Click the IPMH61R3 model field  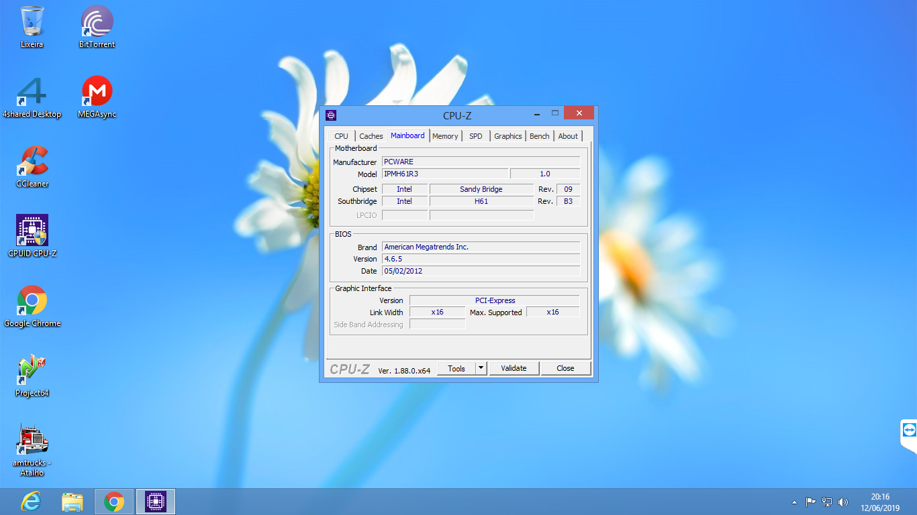coord(445,174)
